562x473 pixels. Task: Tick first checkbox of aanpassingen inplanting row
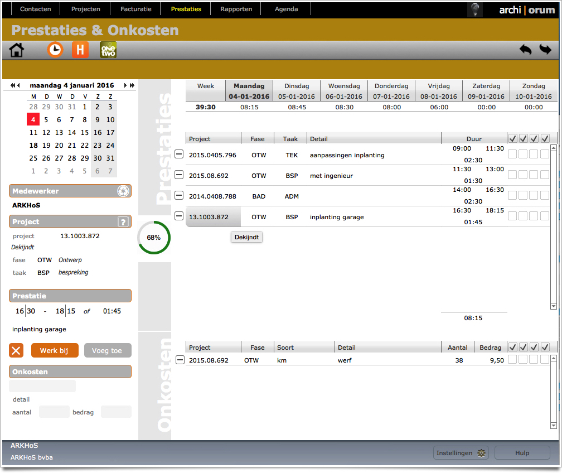pyautogui.click(x=512, y=154)
